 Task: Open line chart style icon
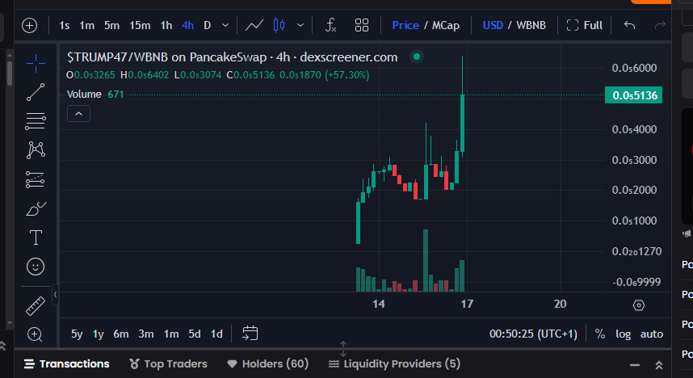coord(254,25)
